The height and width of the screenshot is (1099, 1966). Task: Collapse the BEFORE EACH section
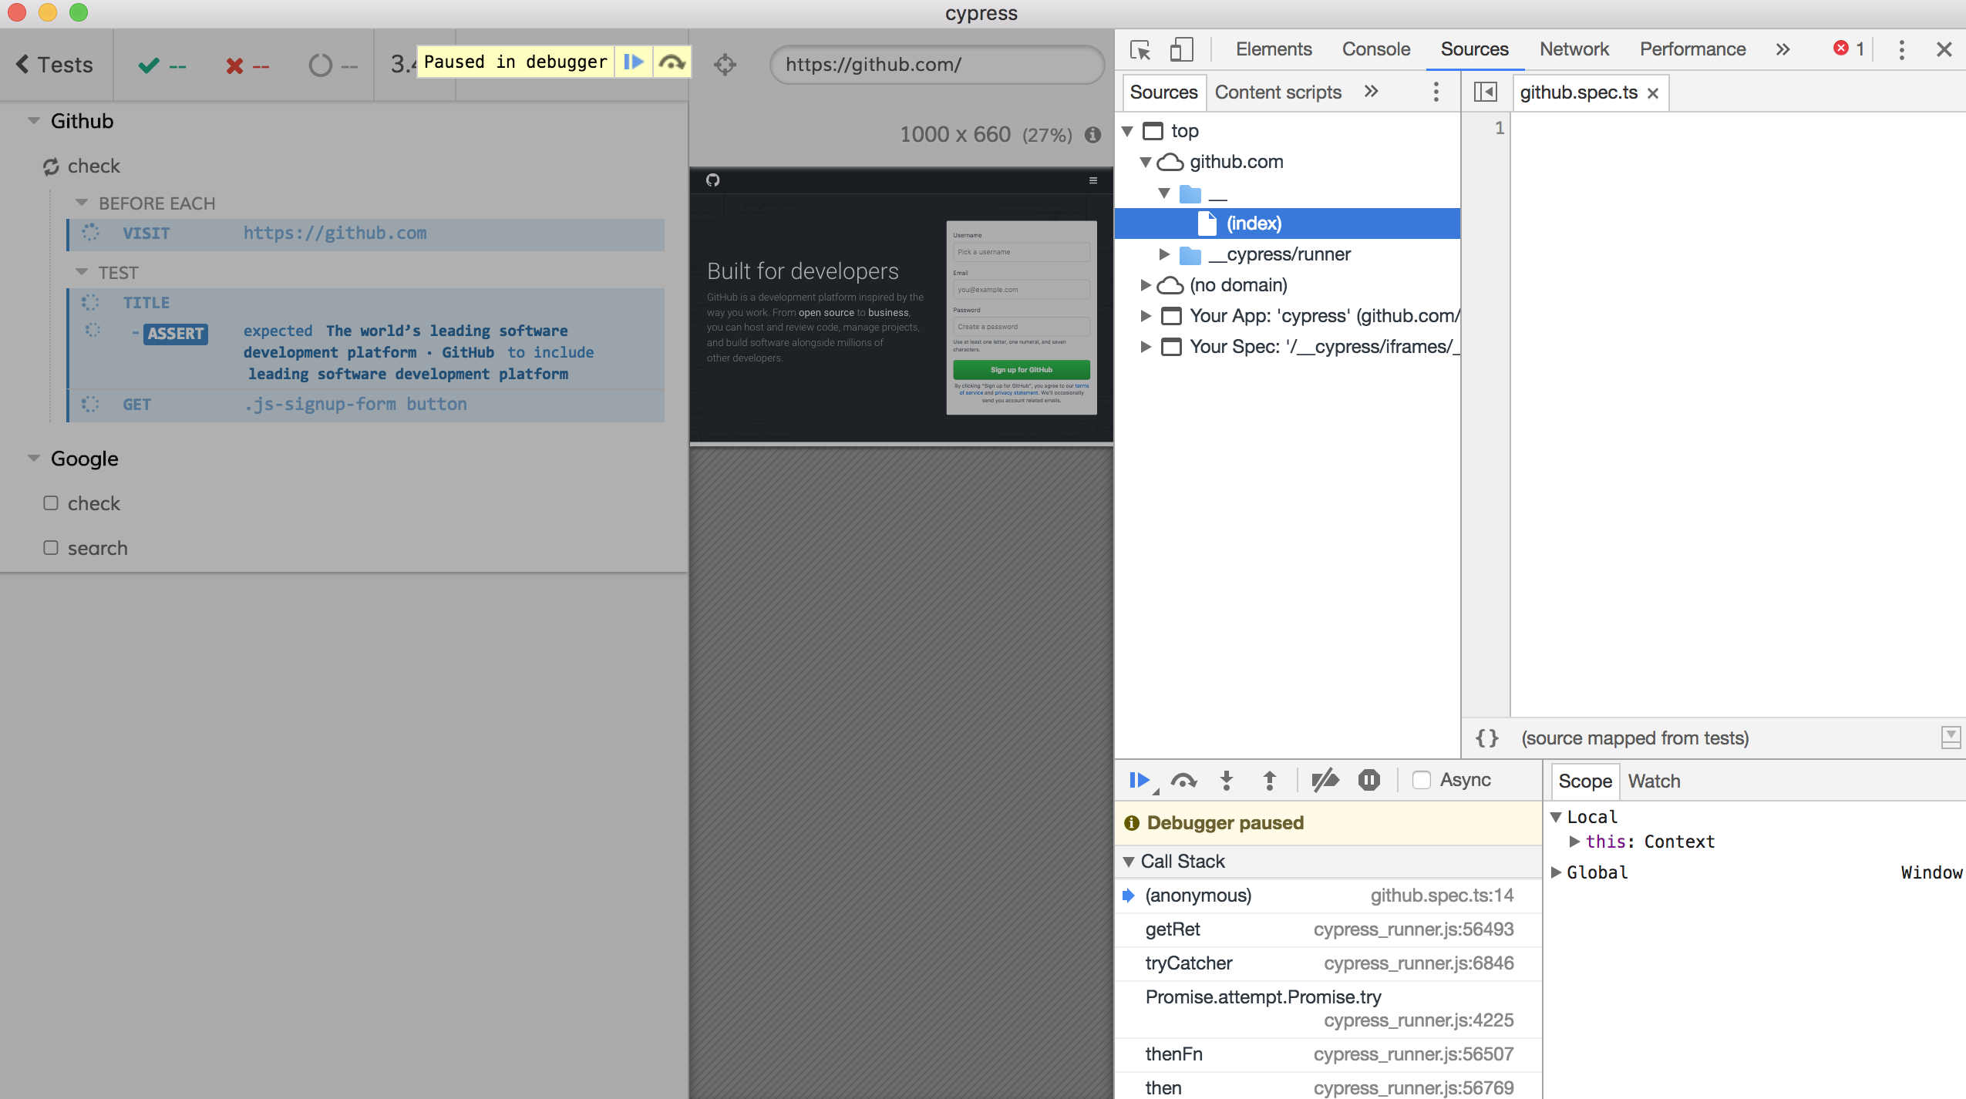coord(82,203)
